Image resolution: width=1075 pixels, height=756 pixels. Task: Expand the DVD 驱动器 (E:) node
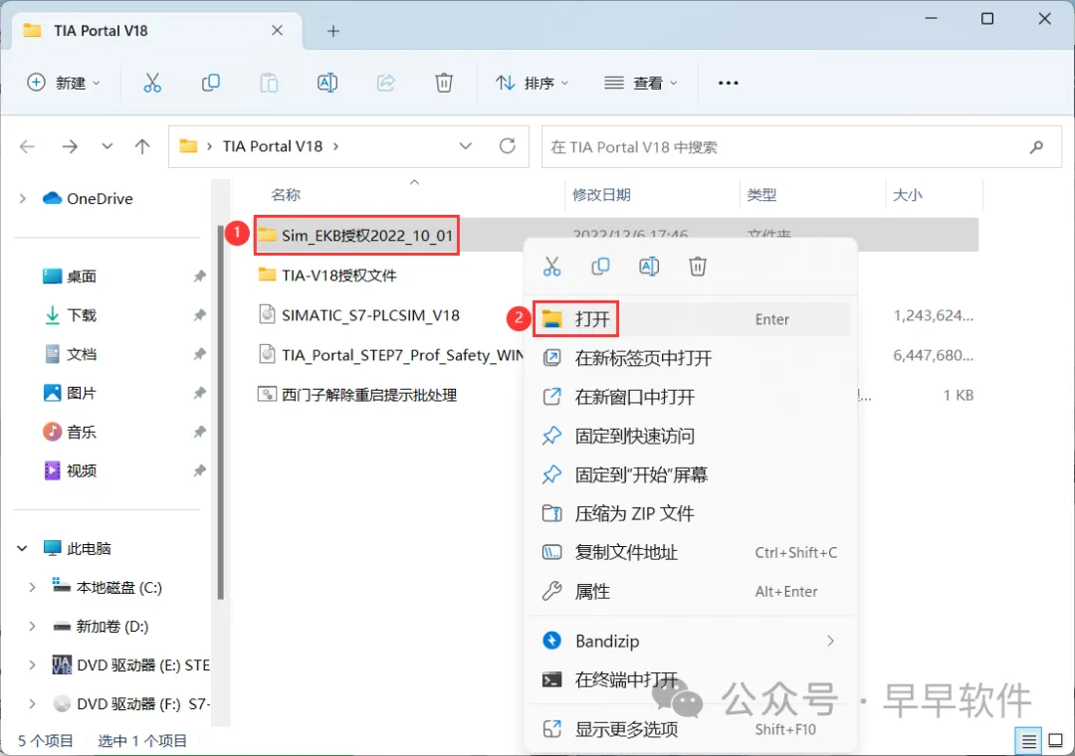point(32,665)
